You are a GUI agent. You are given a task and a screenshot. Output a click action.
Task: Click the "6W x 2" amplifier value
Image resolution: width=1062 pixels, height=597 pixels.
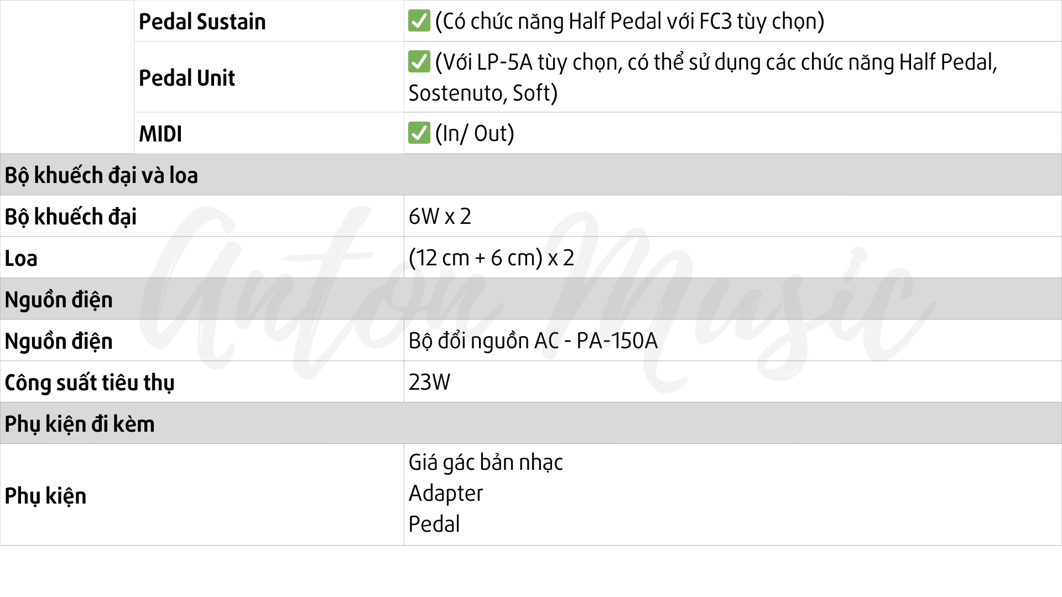tap(440, 216)
